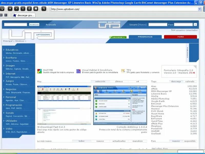Click the Somos Software UTD logo
Screen dimensions: 205x154
point(109,25)
